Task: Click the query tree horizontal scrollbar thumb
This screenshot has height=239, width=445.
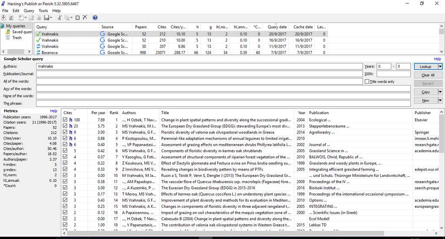Action: click(x=16, y=52)
